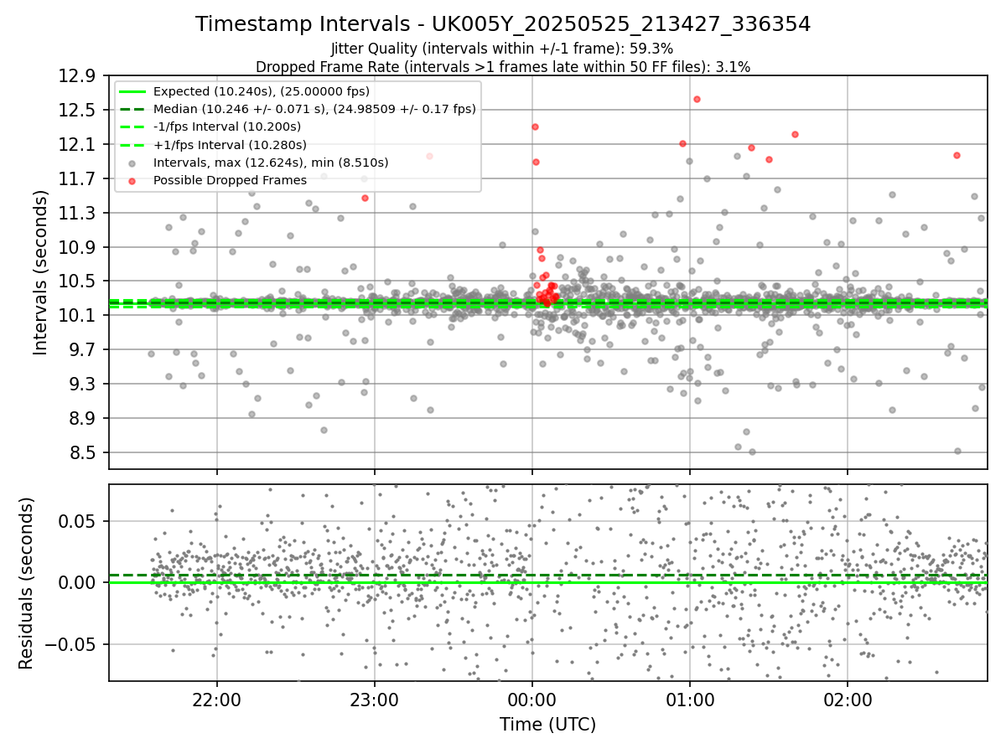
Task: Click the "Time (UTC)" x-axis label
Action: pyautogui.click(x=547, y=725)
